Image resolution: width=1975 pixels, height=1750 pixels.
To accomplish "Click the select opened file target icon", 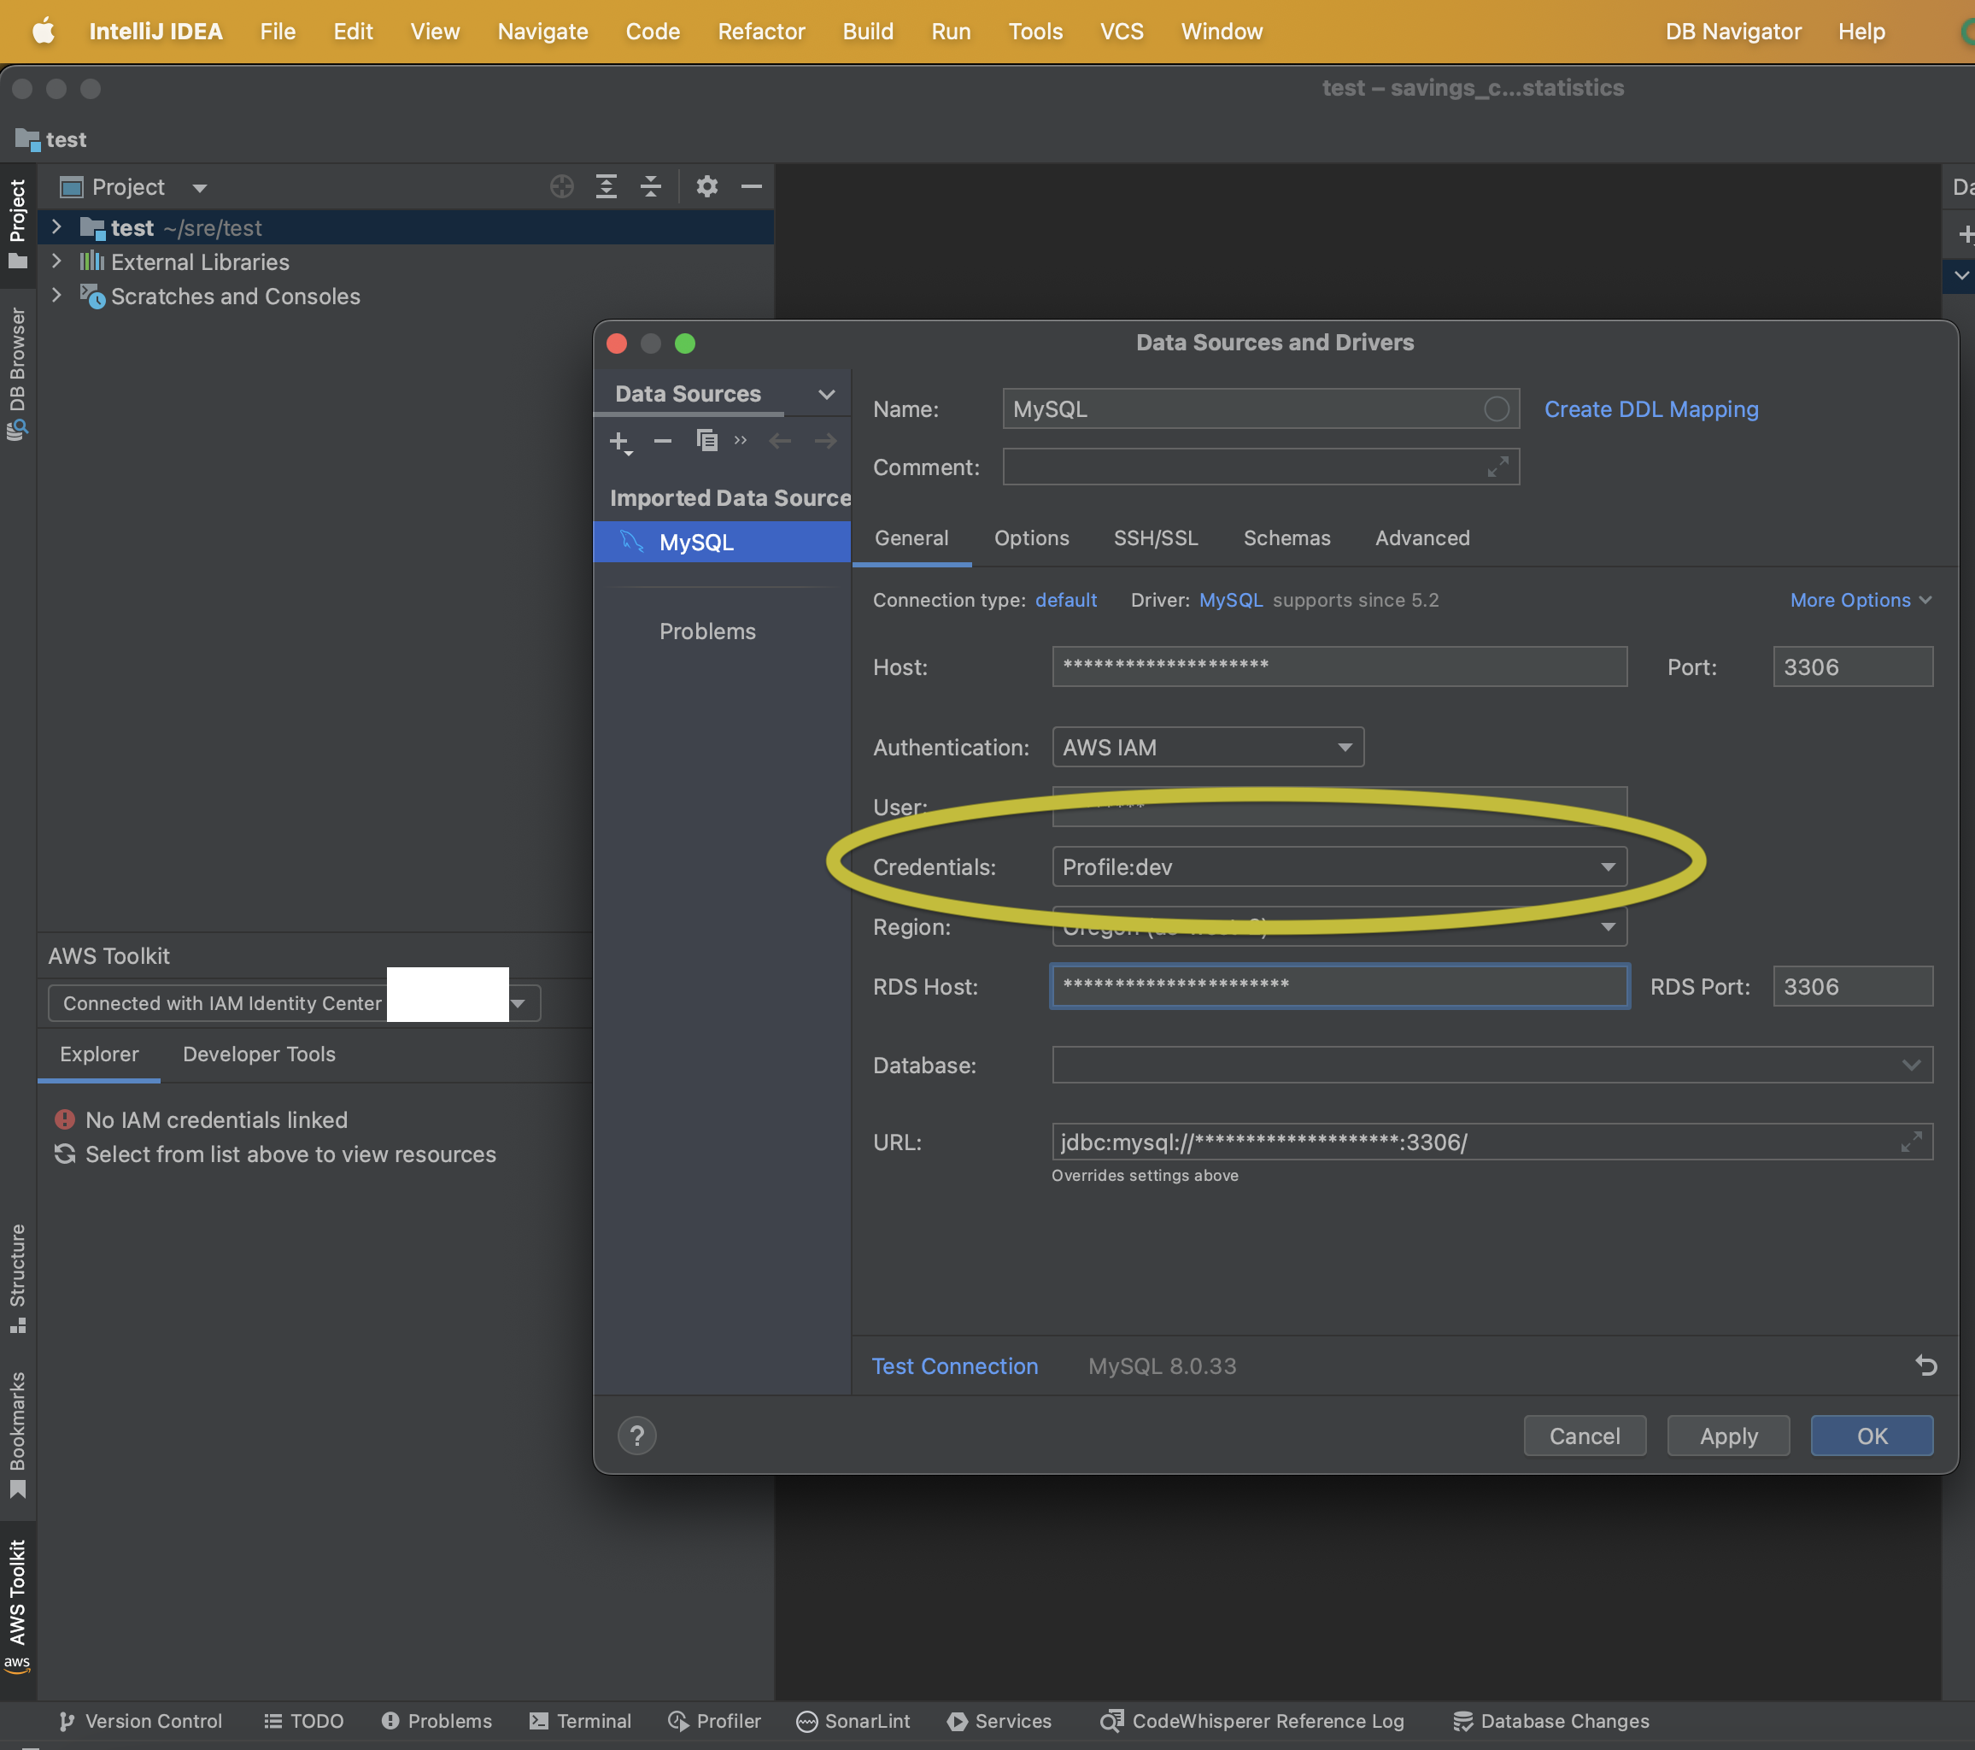I will (561, 186).
